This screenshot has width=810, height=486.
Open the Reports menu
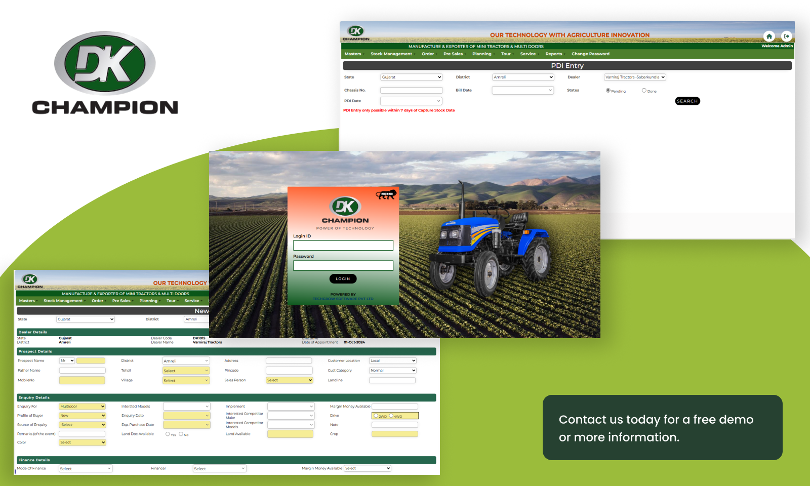(554, 54)
